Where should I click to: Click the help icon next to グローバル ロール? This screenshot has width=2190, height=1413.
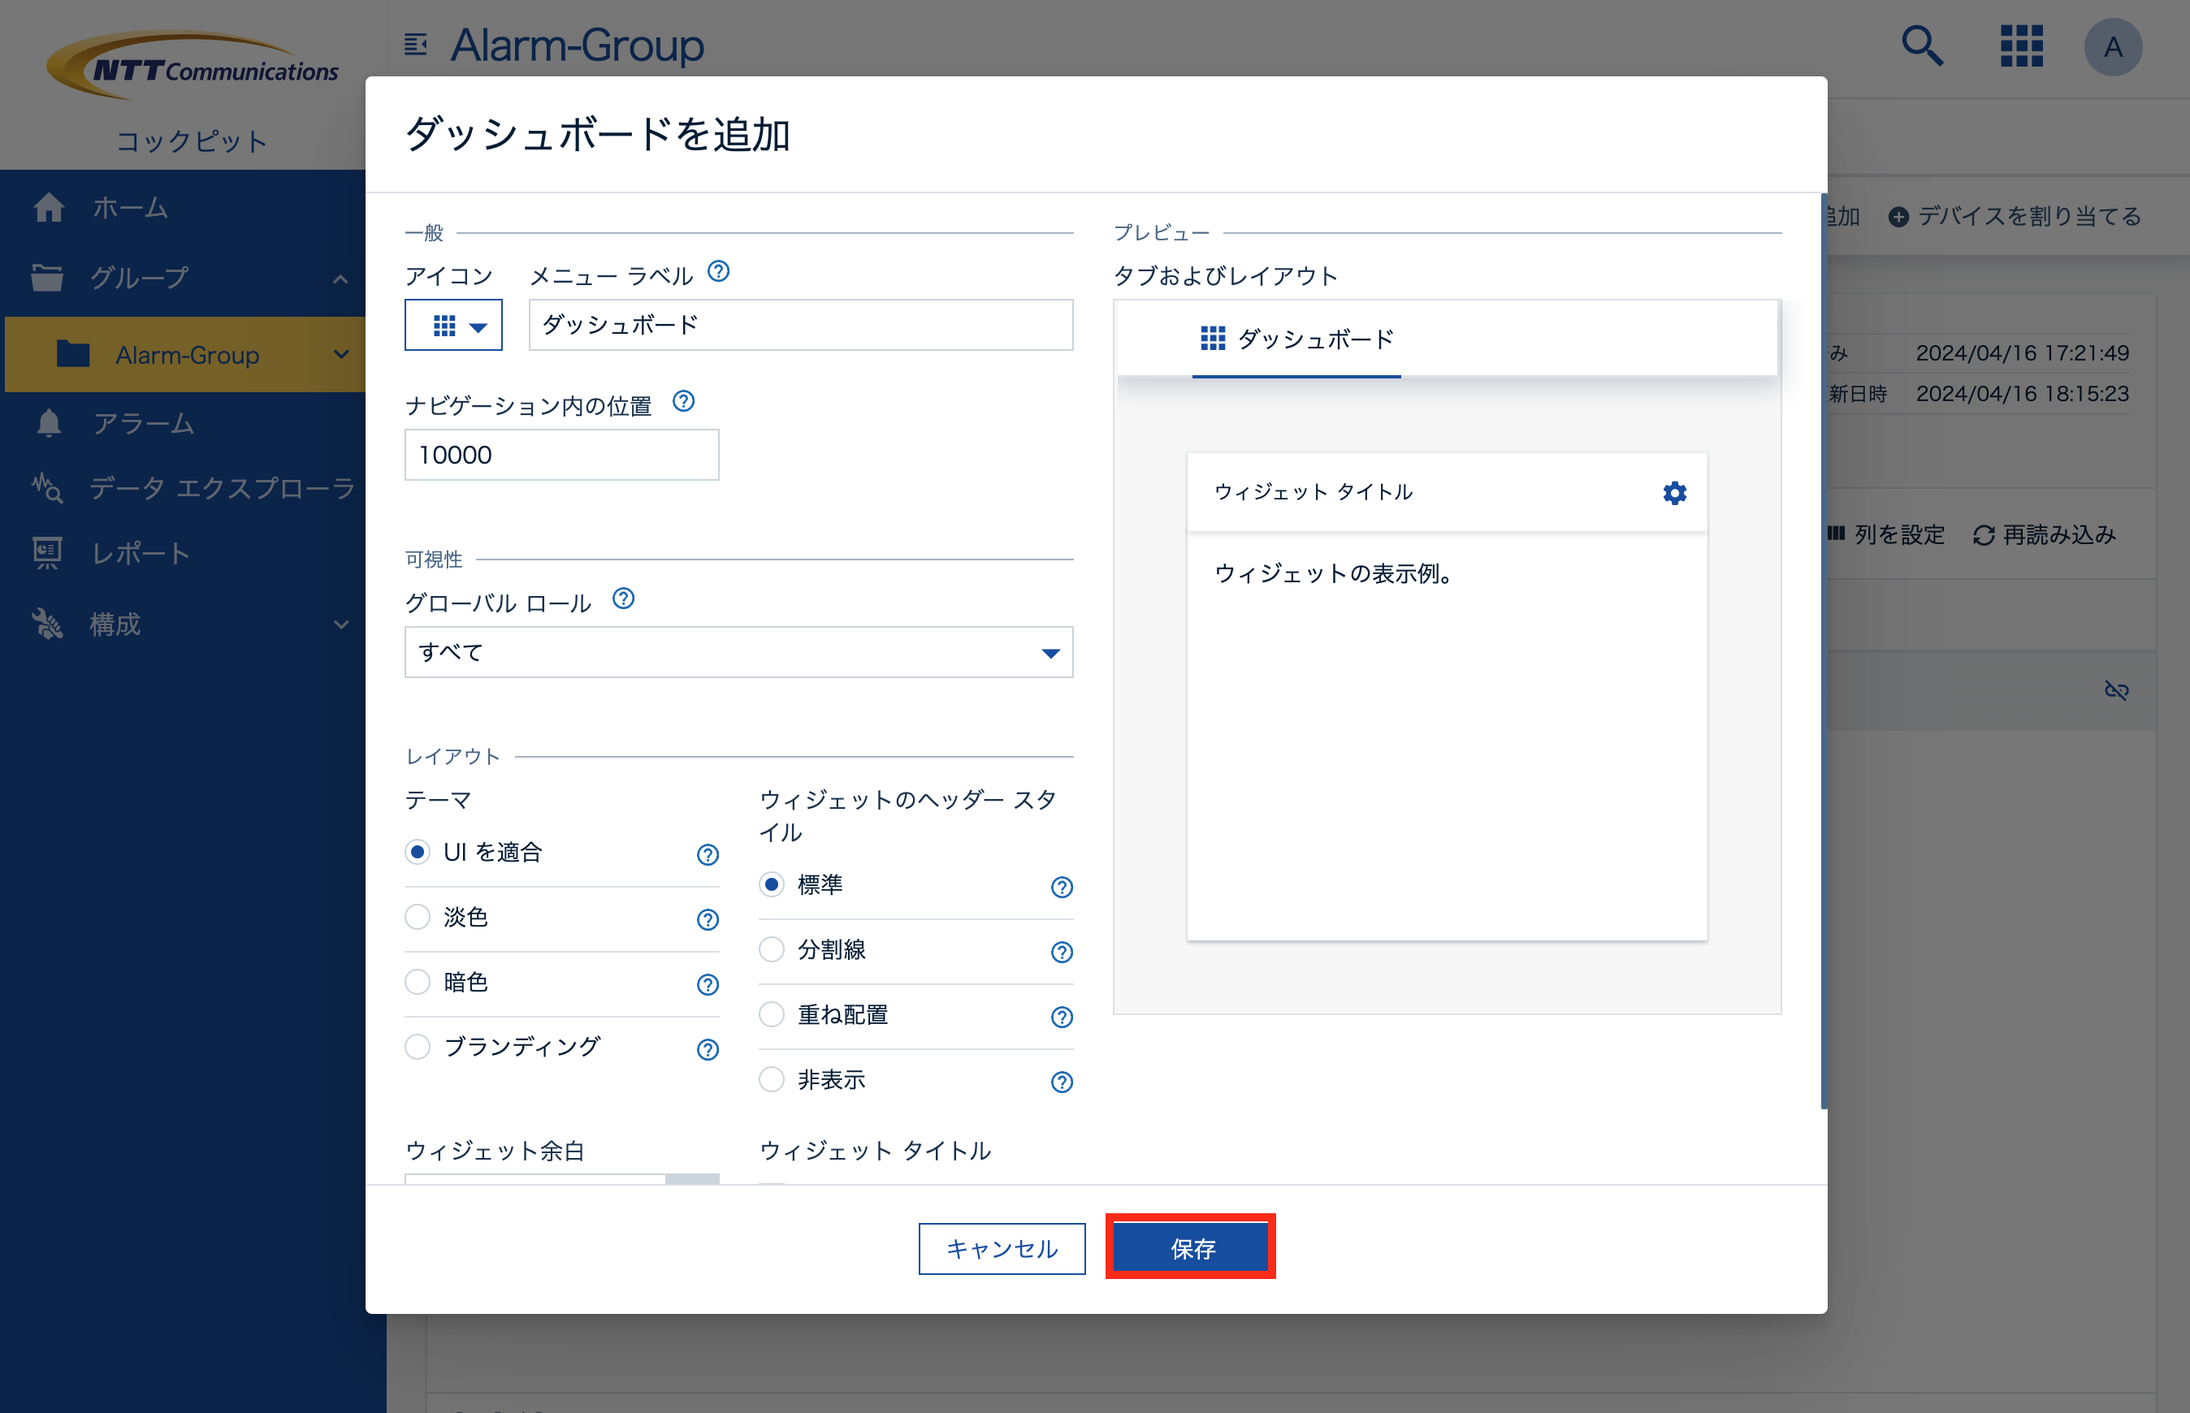point(623,599)
